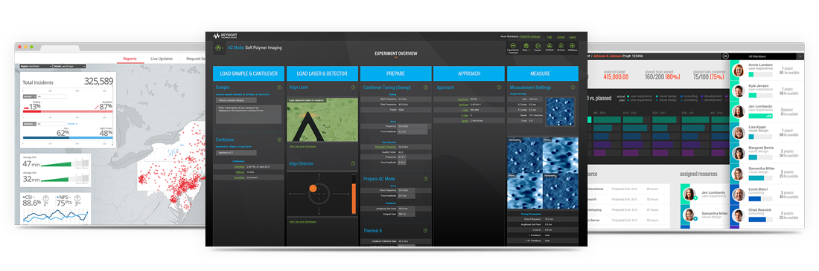Open the top-left Topography scan image
Viewport: 819px width, 271px height.
525,155
